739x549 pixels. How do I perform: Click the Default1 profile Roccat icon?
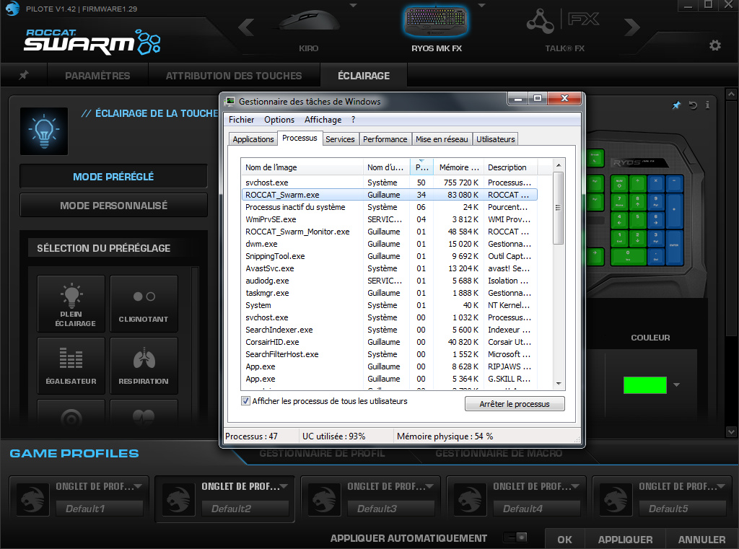pyautogui.click(x=33, y=499)
